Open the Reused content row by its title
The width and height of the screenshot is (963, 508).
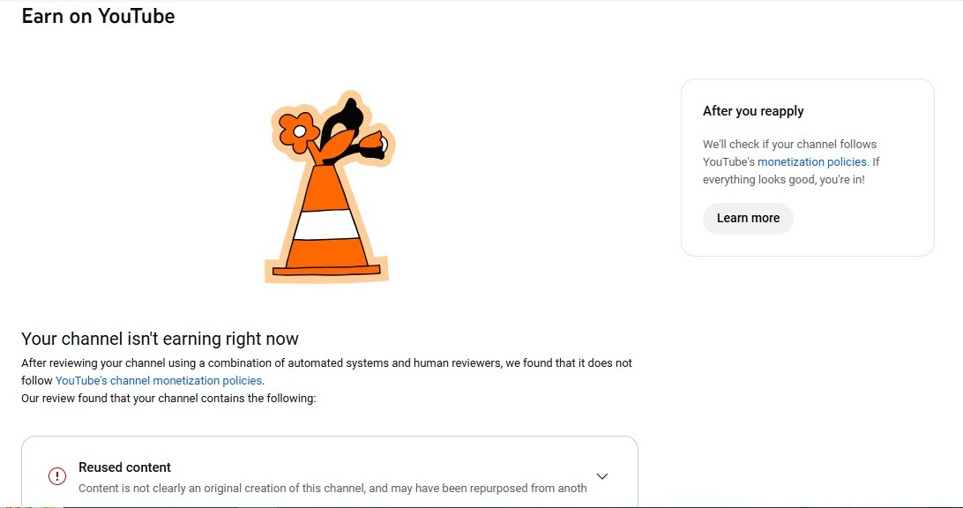124,467
